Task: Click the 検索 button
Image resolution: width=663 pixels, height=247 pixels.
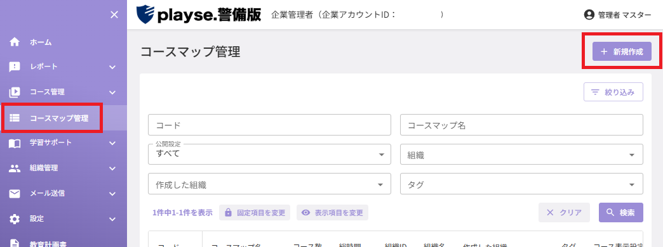Action: tap(621, 212)
